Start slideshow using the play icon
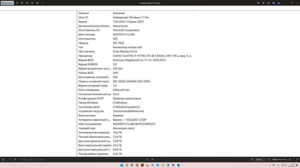Screen dimensions: 300x168 pos(37,3)
